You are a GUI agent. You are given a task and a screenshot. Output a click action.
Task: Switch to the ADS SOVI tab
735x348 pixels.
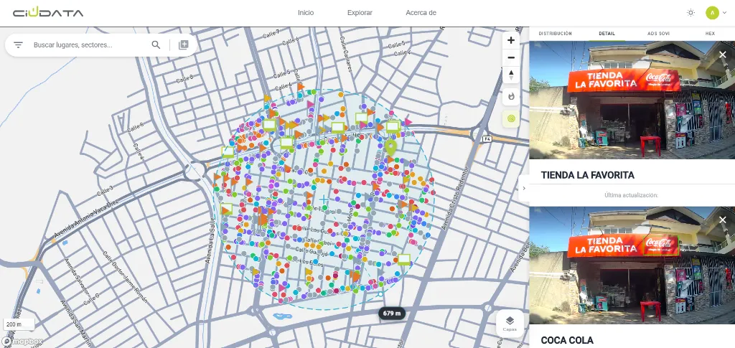point(658,34)
